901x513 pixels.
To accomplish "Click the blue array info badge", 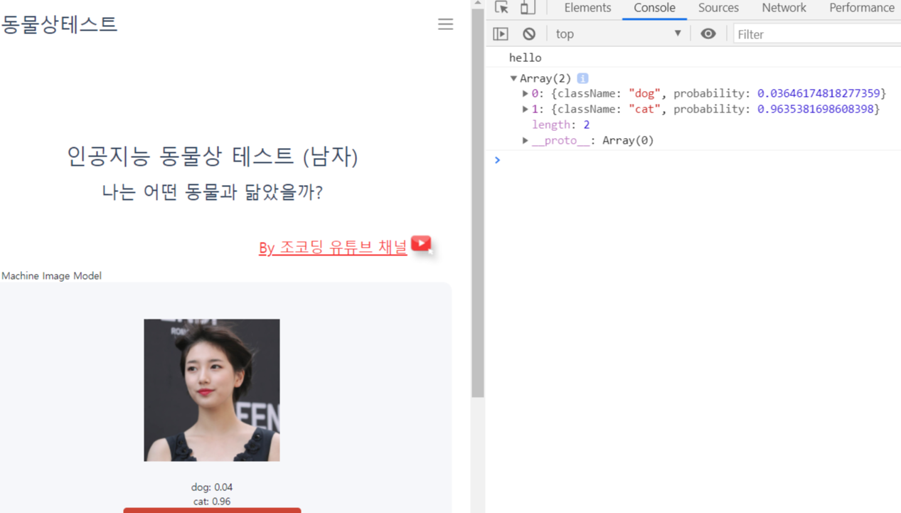I will click(x=582, y=78).
